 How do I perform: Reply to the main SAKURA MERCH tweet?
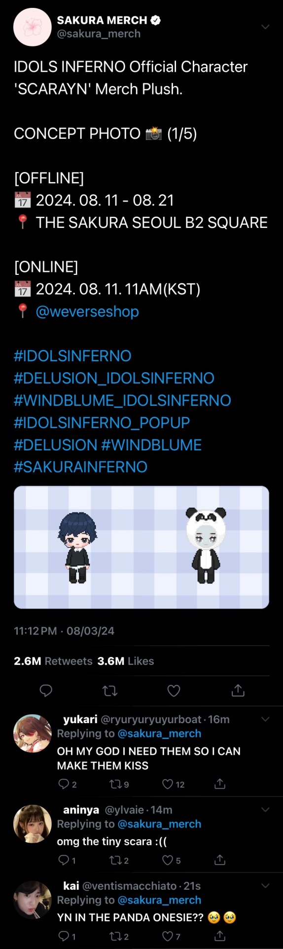click(x=46, y=690)
